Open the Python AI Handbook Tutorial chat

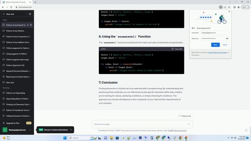(17, 110)
